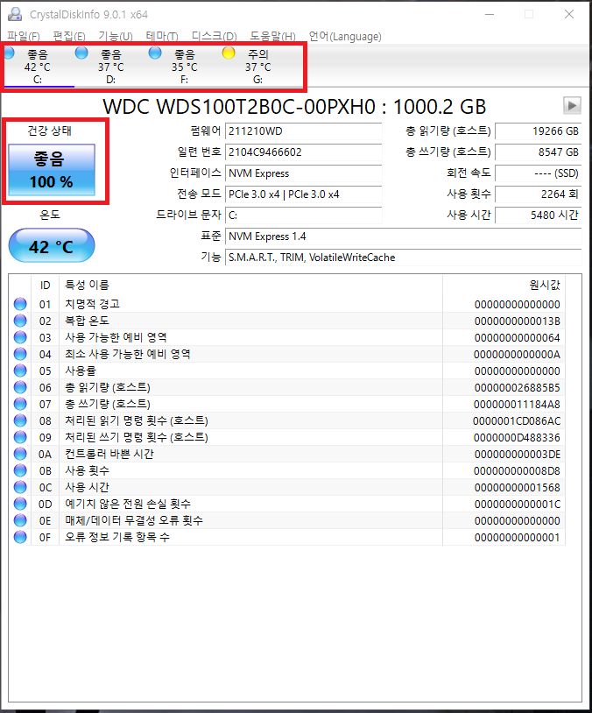Open the 디스크(D) menu

click(x=215, y=36)
